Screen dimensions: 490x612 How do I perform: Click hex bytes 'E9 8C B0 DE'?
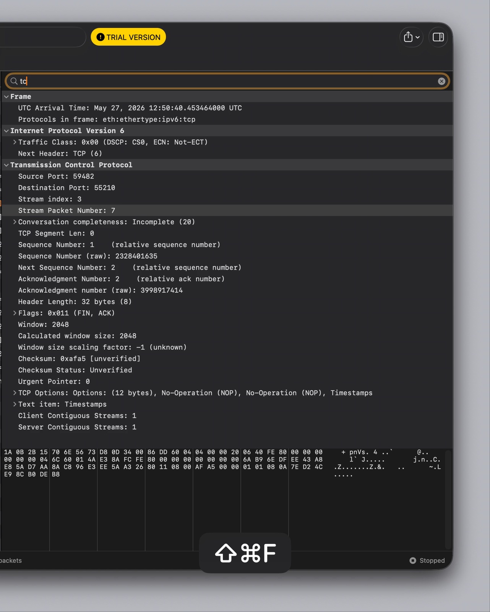pos(26,474)
